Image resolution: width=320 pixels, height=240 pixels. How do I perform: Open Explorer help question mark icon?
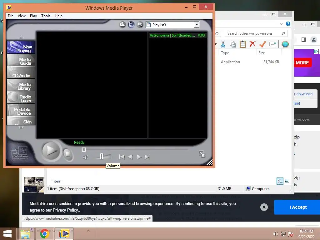coord(288,24)
